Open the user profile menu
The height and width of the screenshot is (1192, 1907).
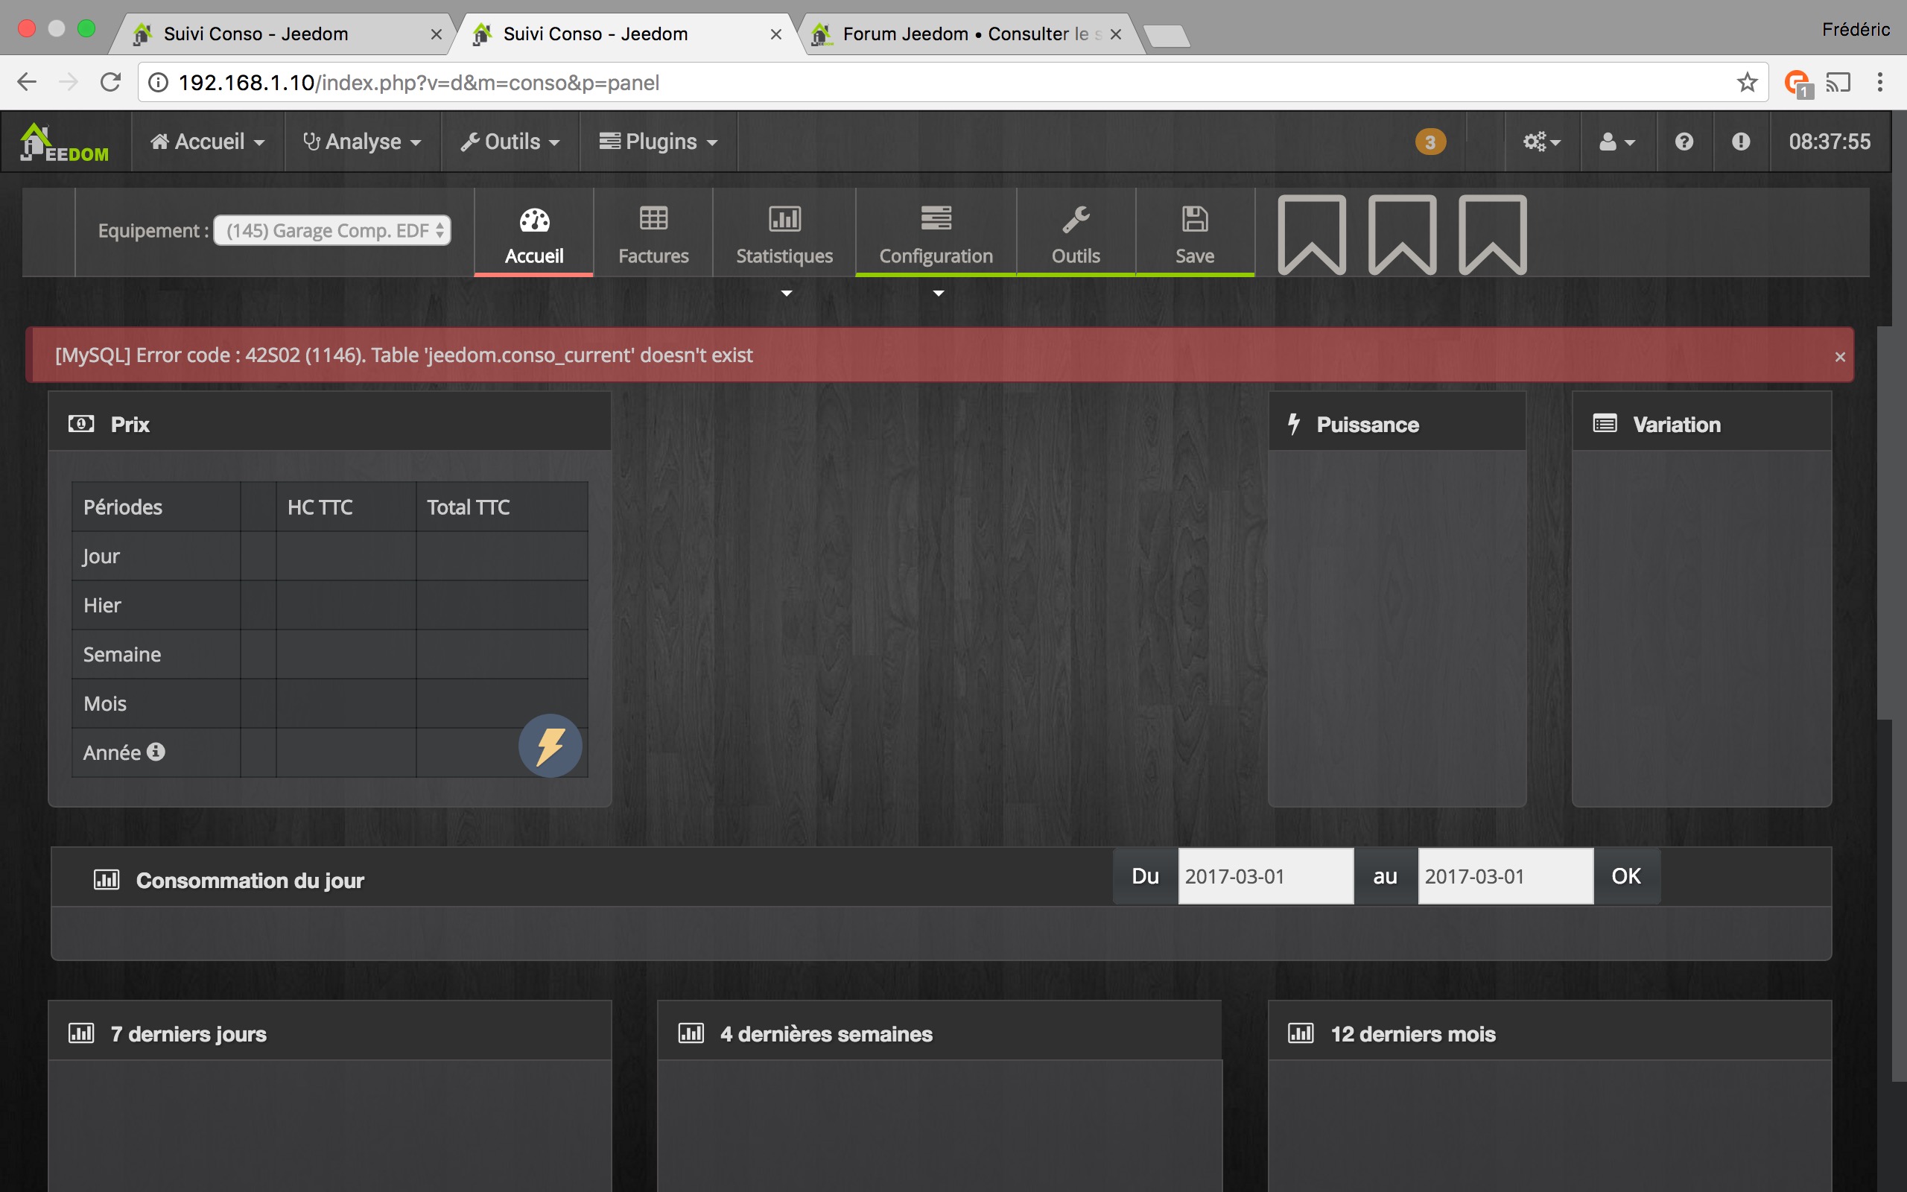[1618, 142]
